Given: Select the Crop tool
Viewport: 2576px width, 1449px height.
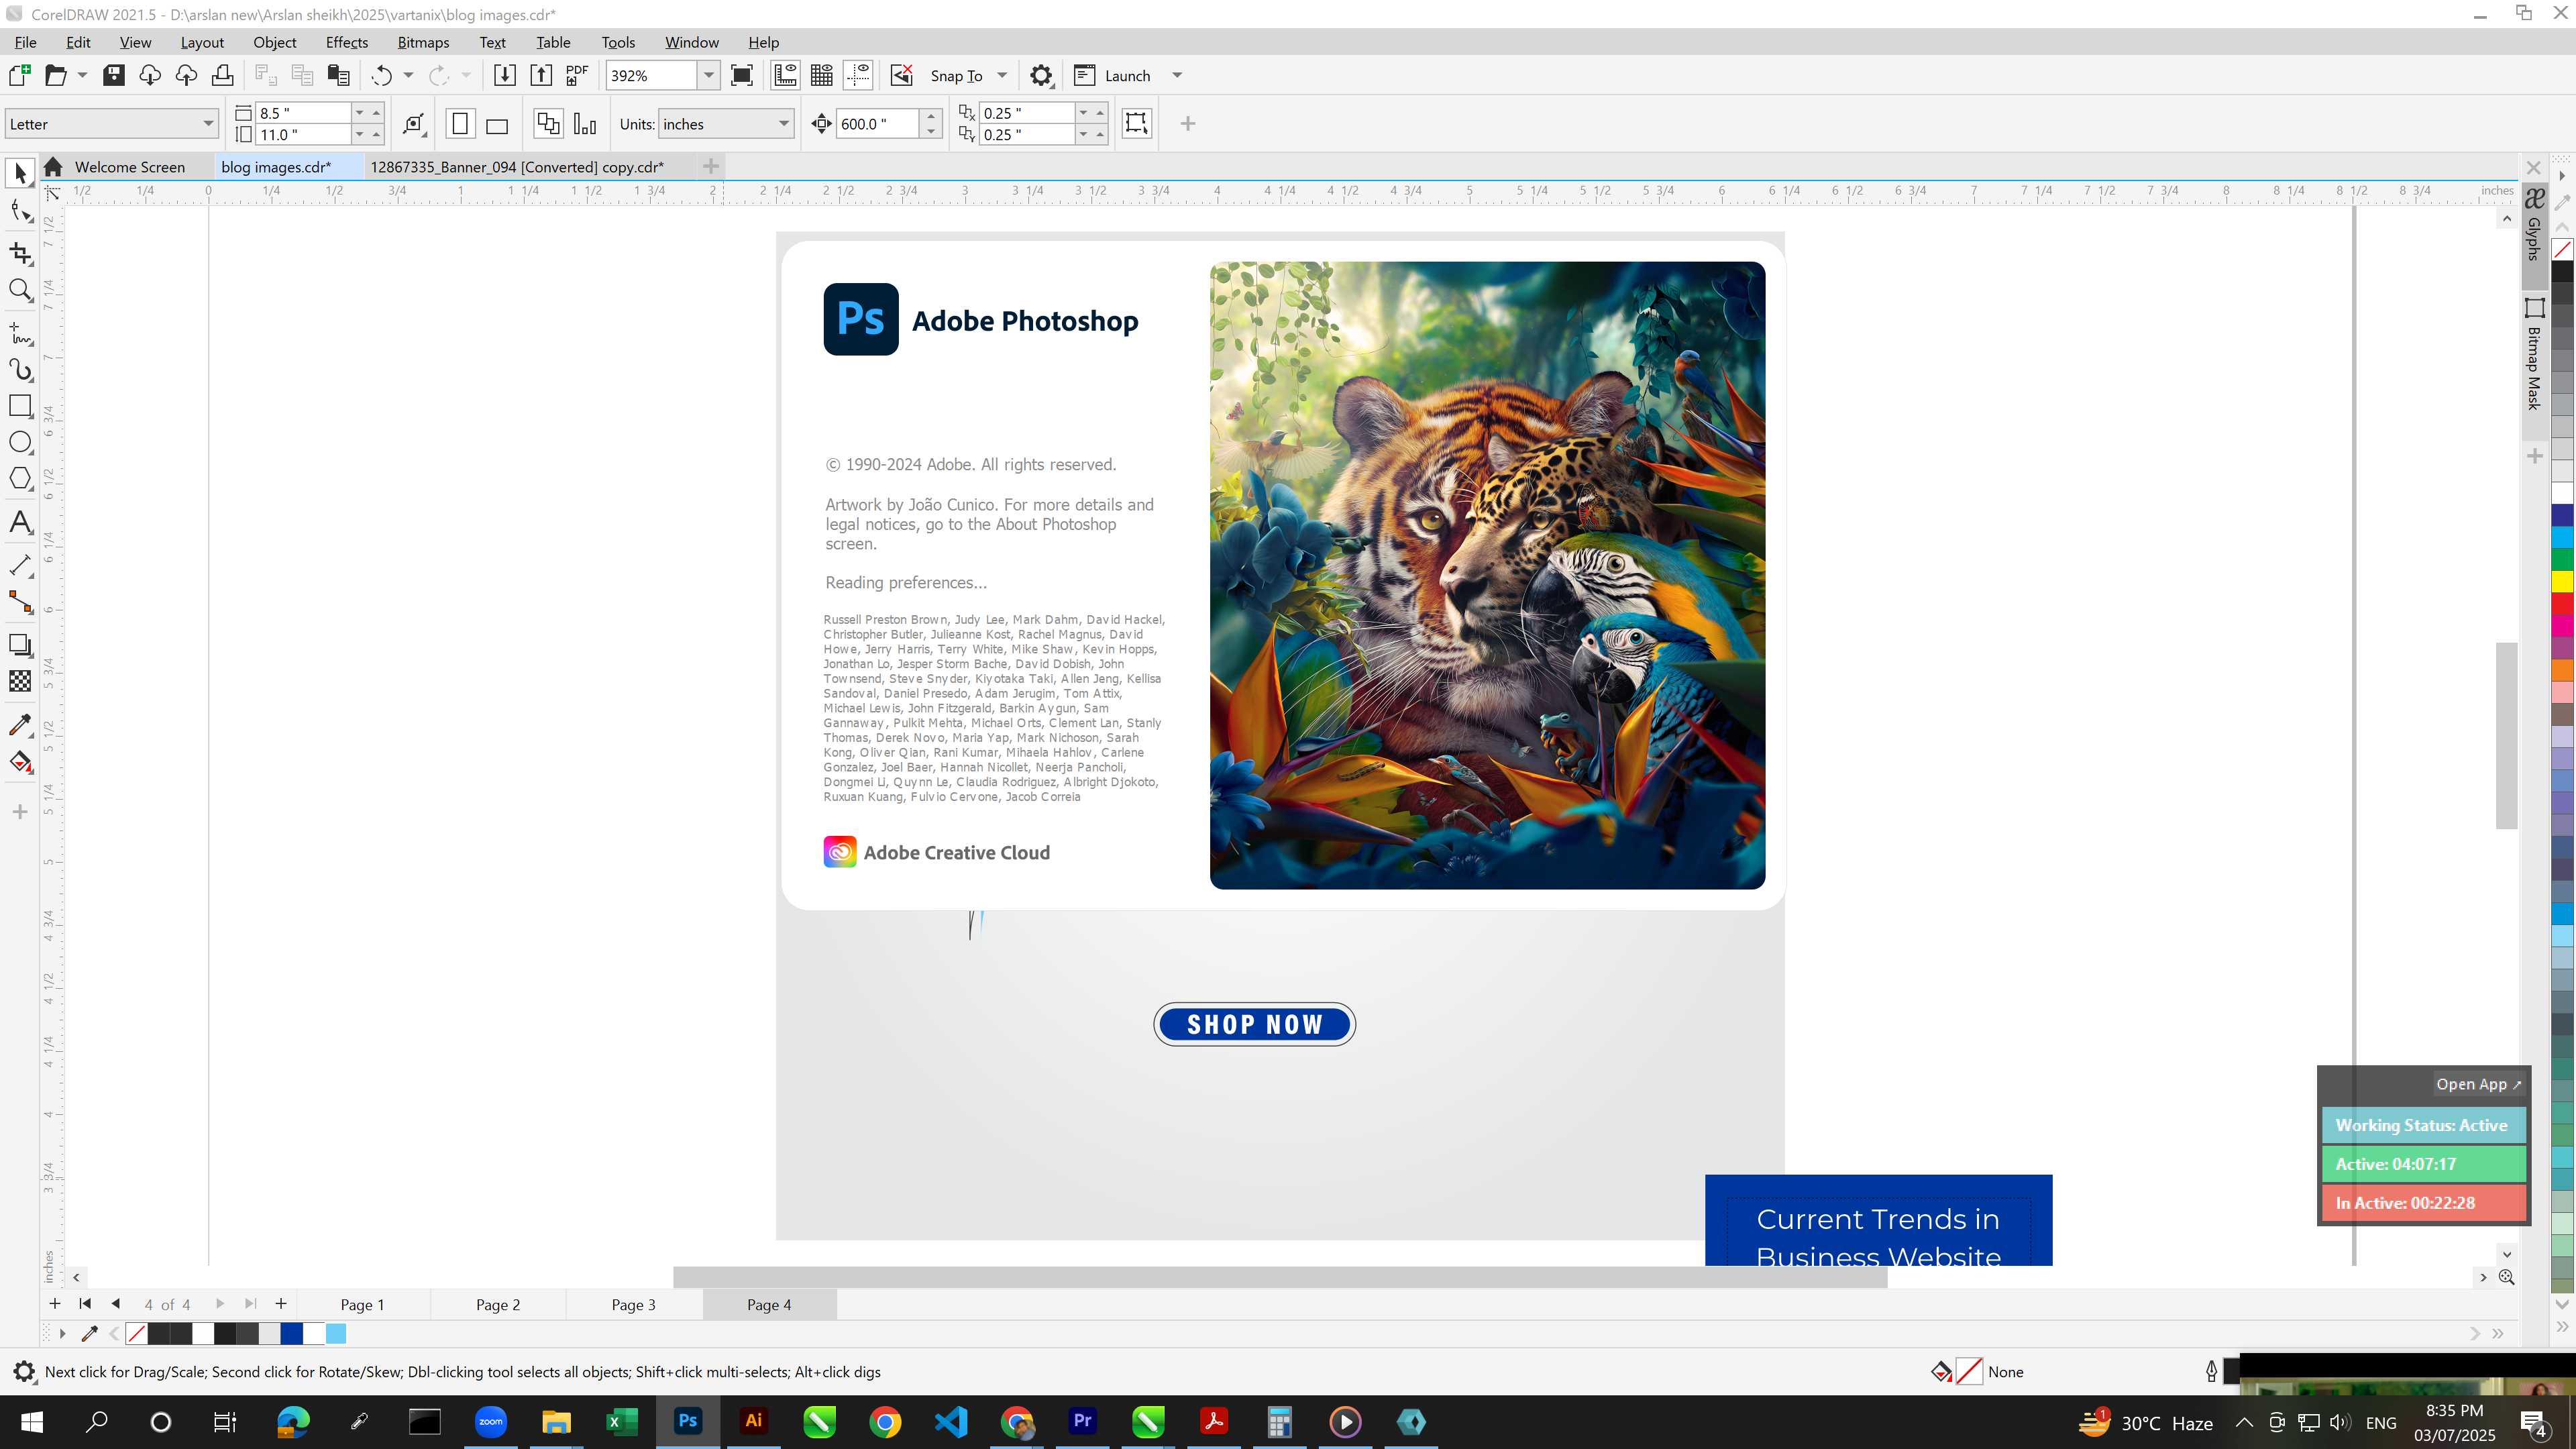Looking at the screenshot, I should [x=20, y=253].
